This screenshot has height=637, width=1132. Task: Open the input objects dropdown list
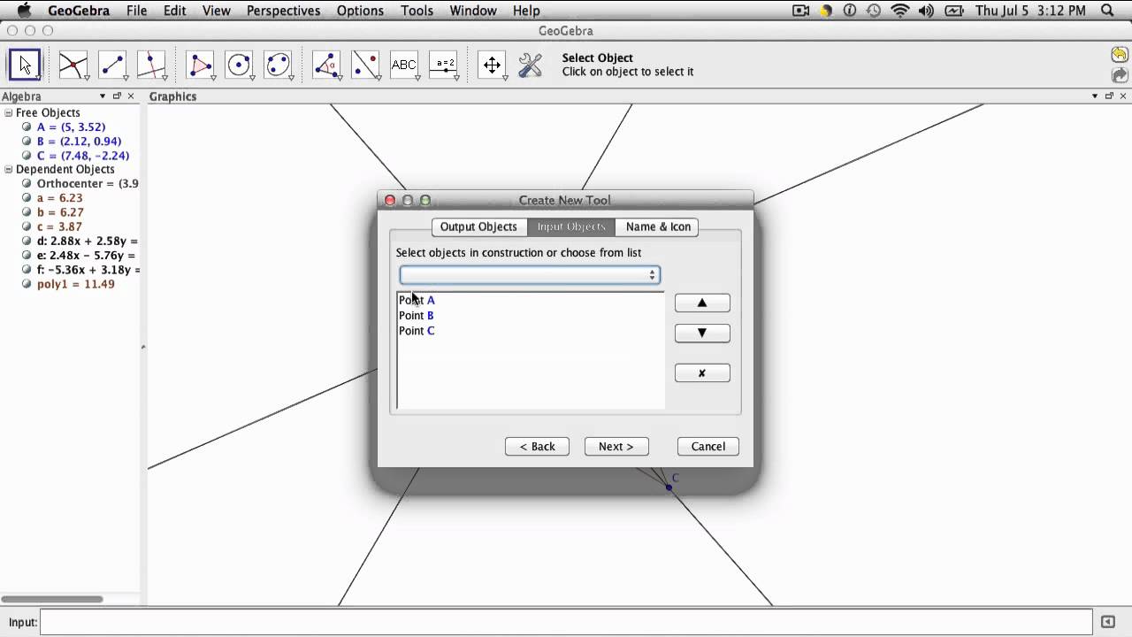(x=530, y=275)
